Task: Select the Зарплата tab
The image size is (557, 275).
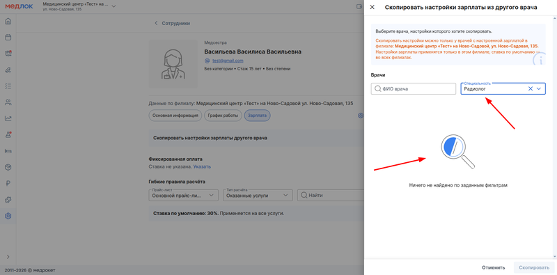Action: tap(257, 116)
